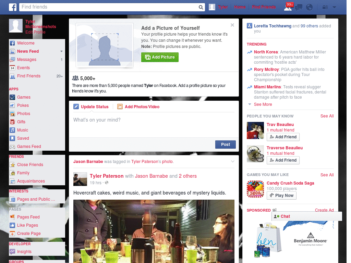This screenshot has width=351, height=263.
Task: Click Candy Crush Soda Saga game thumbnail
Action: coord(255,189)
